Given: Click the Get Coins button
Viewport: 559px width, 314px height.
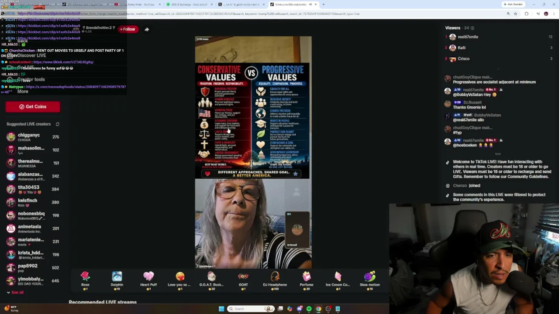Looking at the screenshot, I should point(33,106).
